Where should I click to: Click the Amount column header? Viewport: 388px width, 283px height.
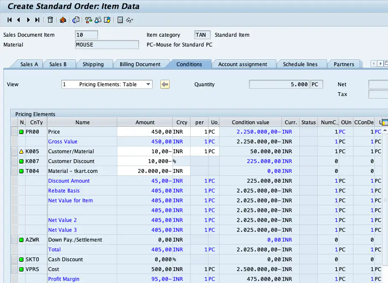point(145,123)
